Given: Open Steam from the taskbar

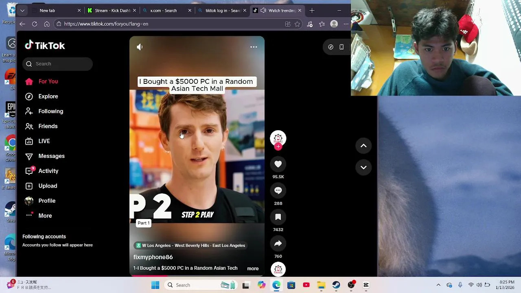Looking at the screenshot, I should (336, 285).
